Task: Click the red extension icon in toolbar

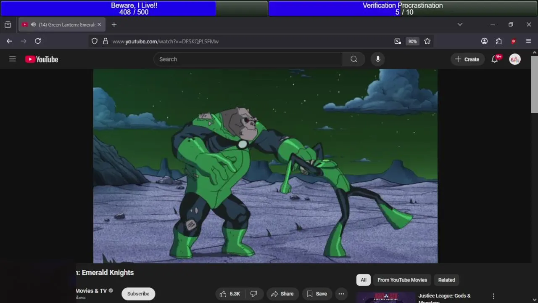Action: [513, 41]
